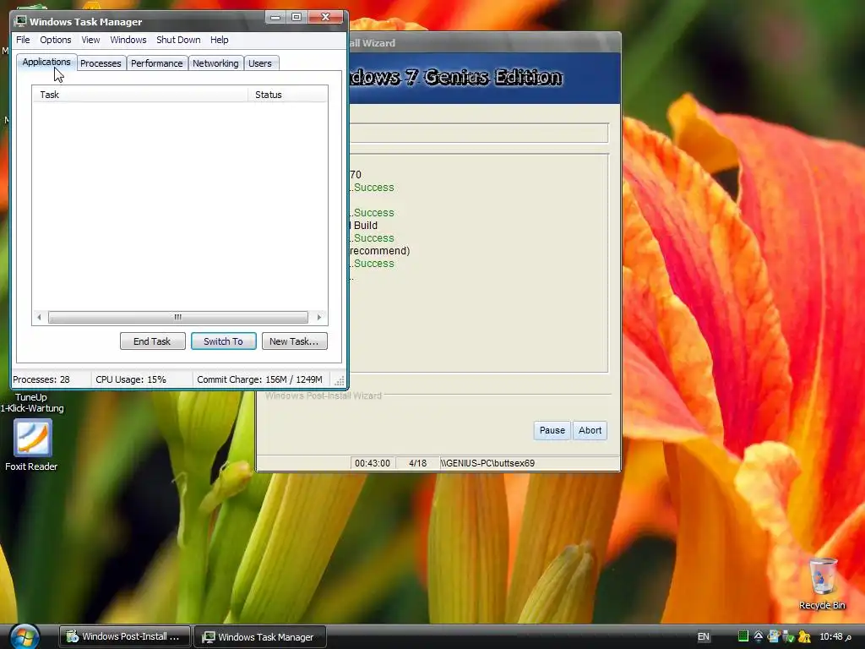This screenshot has height=649, width=865.
Task: Click the Switch To button
Action: tap(223, 341)
